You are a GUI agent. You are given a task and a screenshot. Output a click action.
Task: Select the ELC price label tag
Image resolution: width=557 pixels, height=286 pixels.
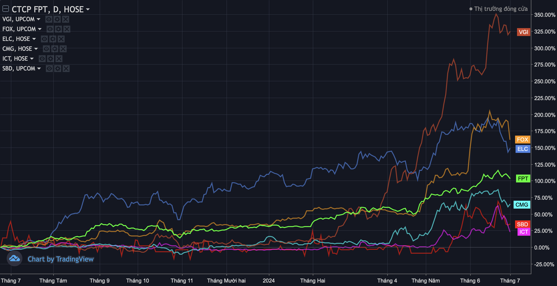click(522, 149)
